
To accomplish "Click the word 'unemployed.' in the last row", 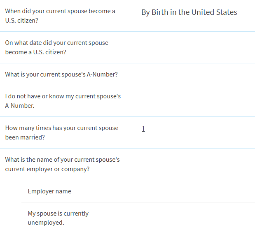I will point(46,223).
